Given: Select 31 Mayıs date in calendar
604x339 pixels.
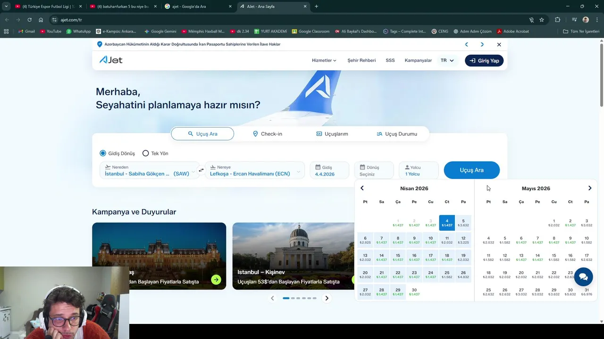Looking at the screenshot, I should (587, 292).
